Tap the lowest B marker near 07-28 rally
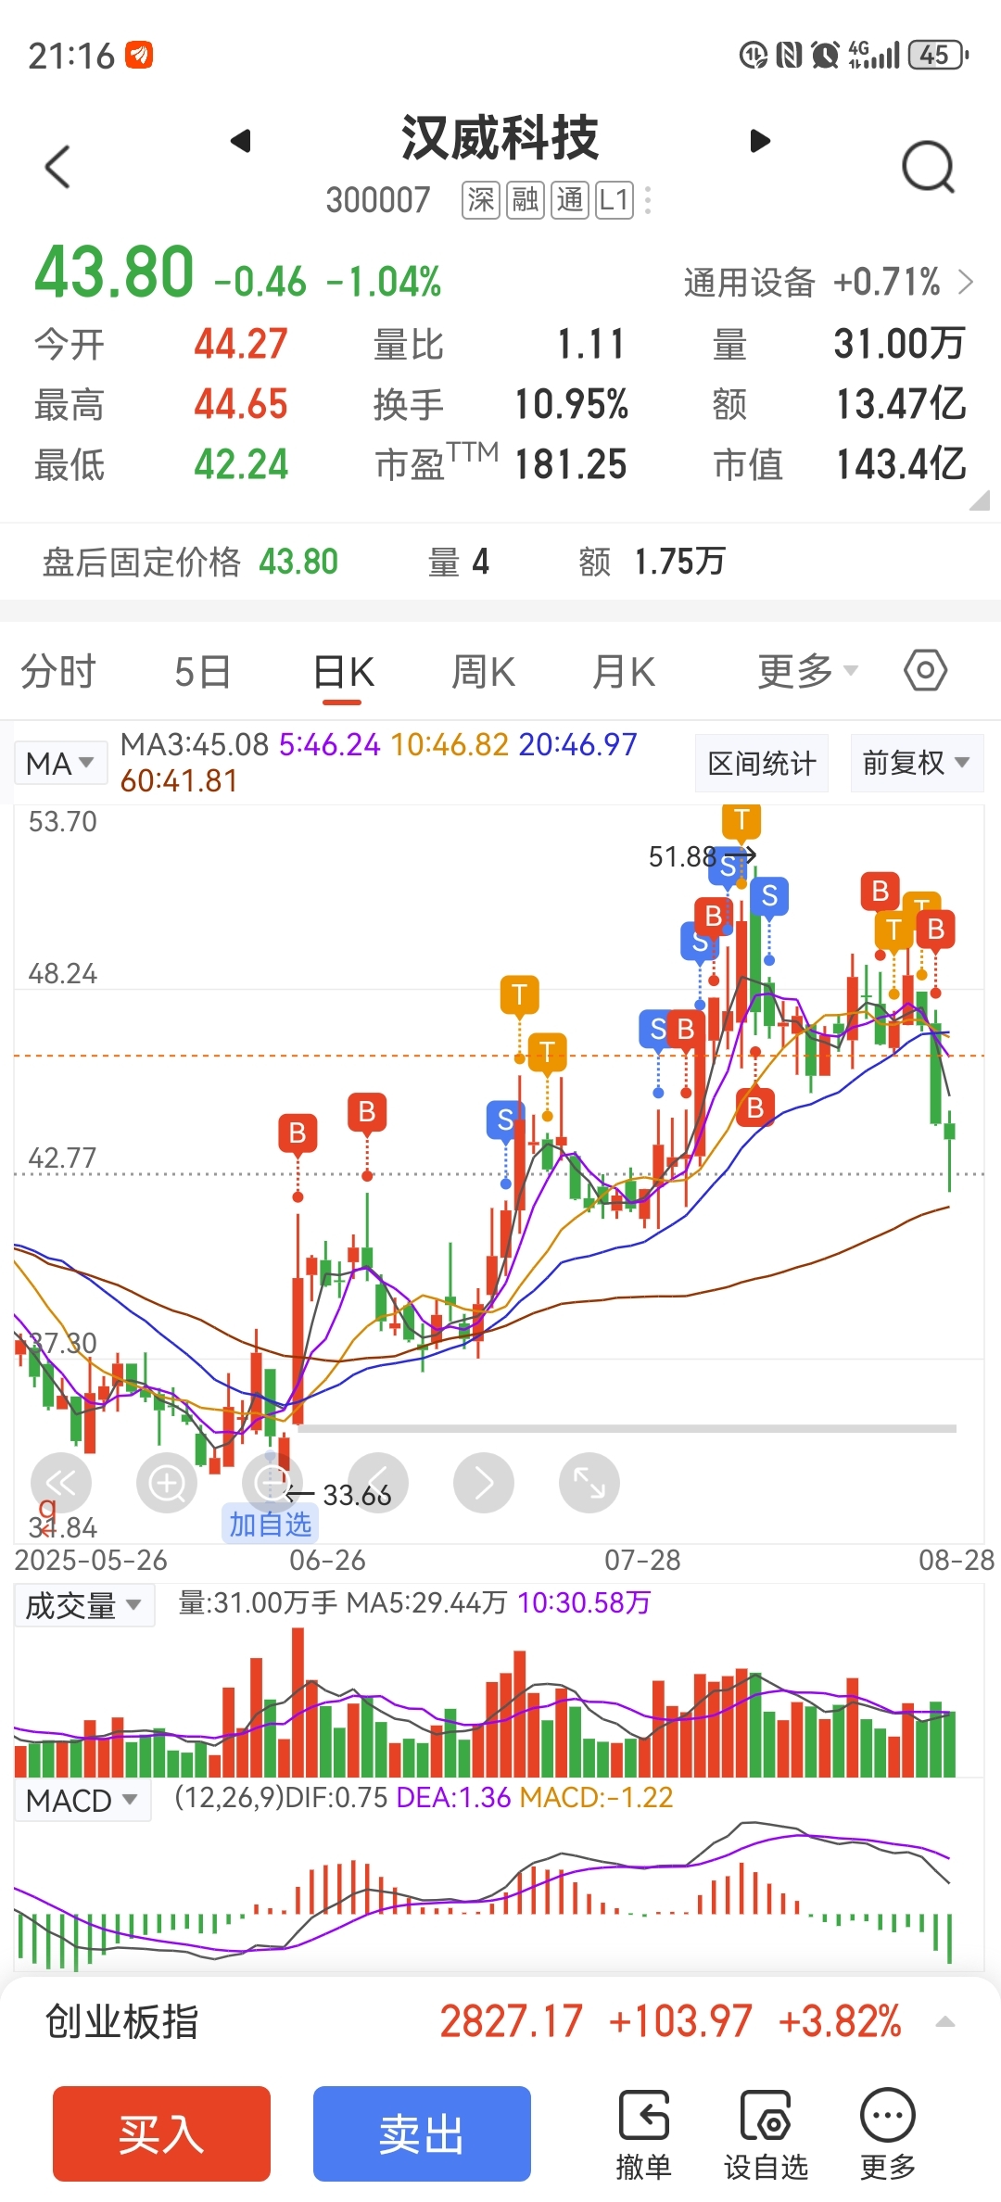1001x2202 pixels. [755, 1107]
